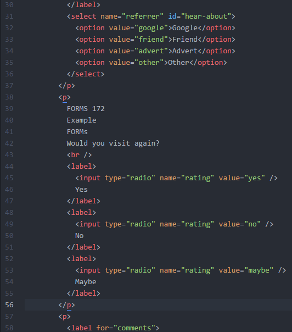This screenshot has height=332, width=292.
Task: Click the "comments" for attribute value
Action: 134,328
